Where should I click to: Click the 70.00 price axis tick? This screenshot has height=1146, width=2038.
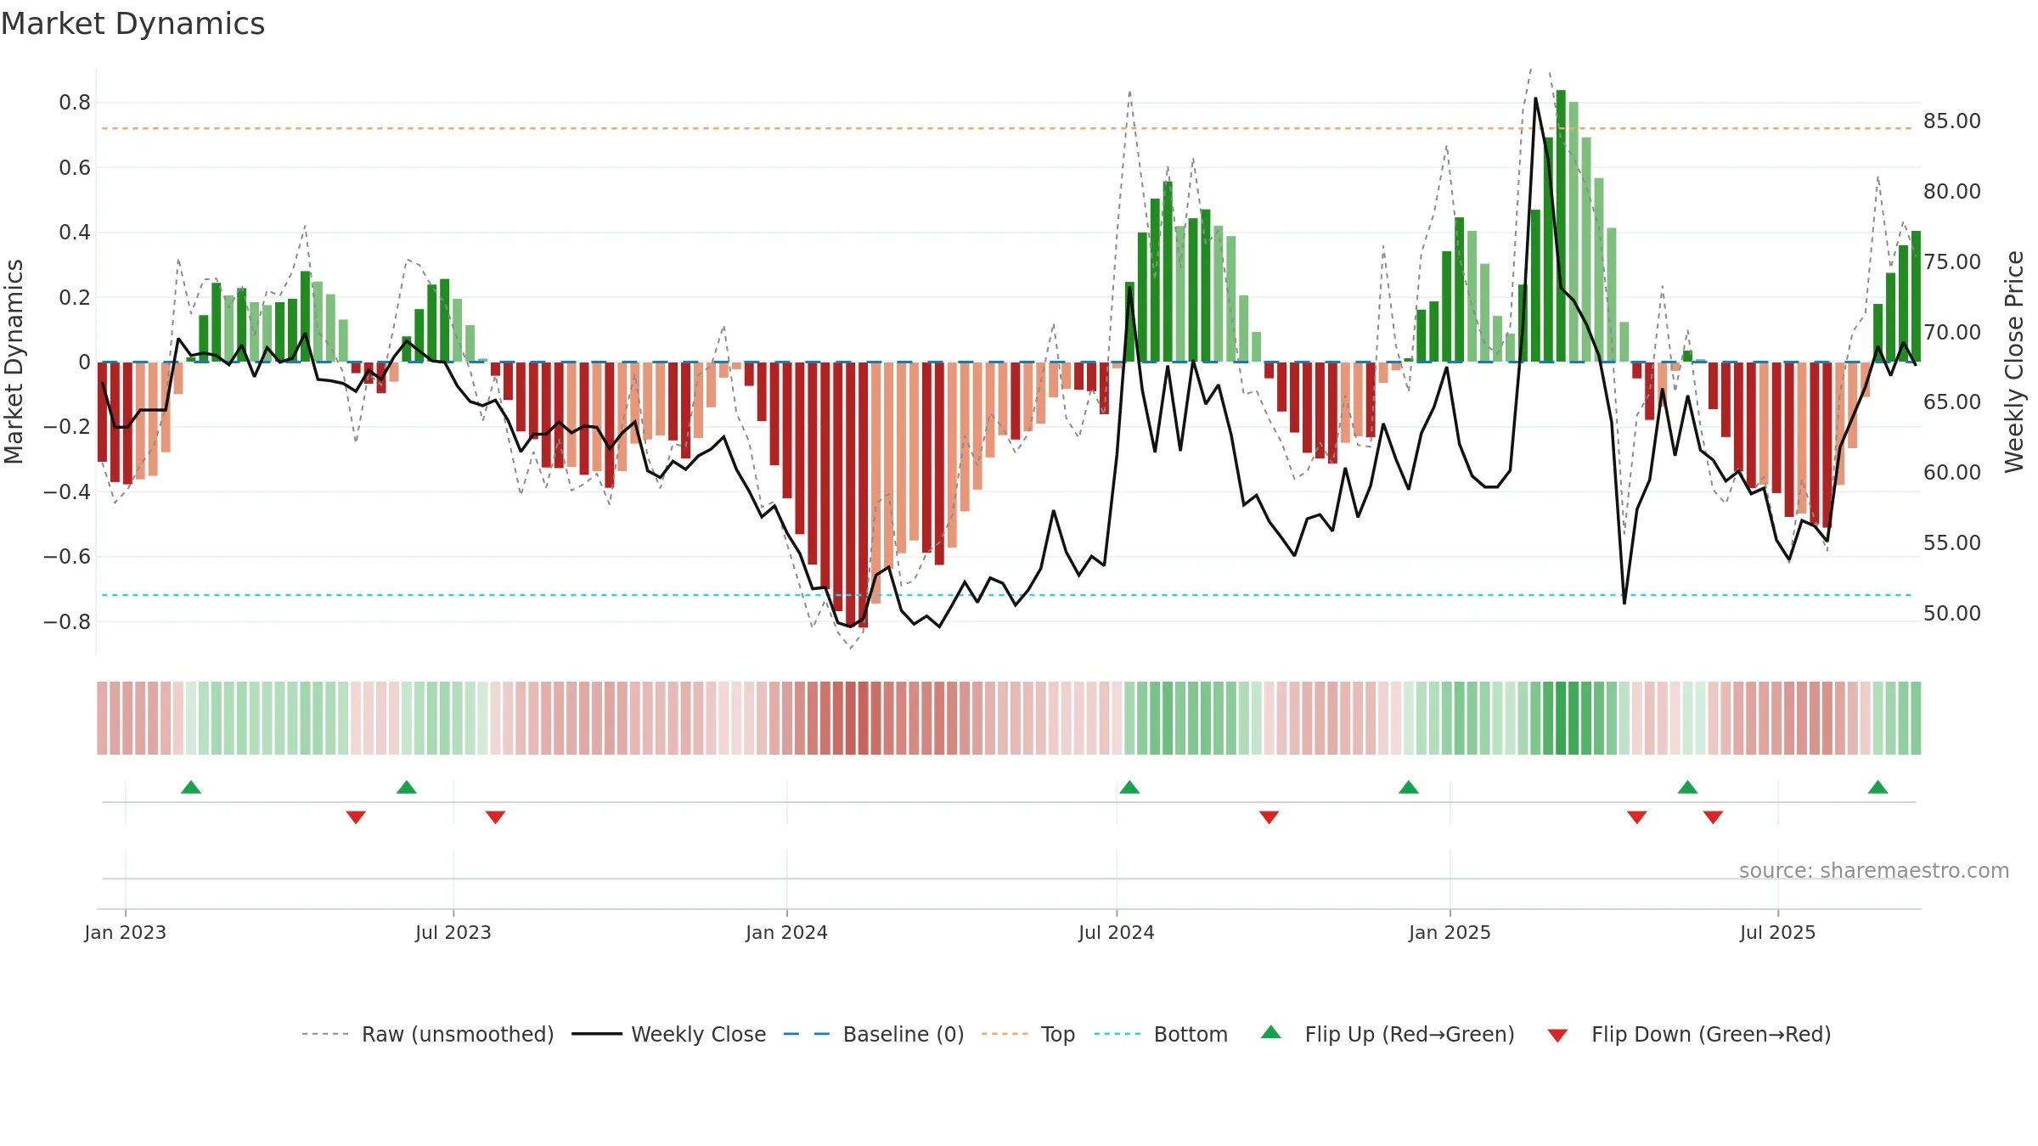pos(1952,333)
